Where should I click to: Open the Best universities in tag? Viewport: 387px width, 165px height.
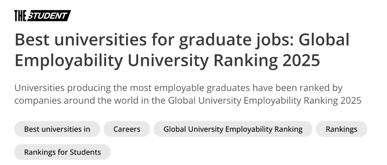(57, 129)
